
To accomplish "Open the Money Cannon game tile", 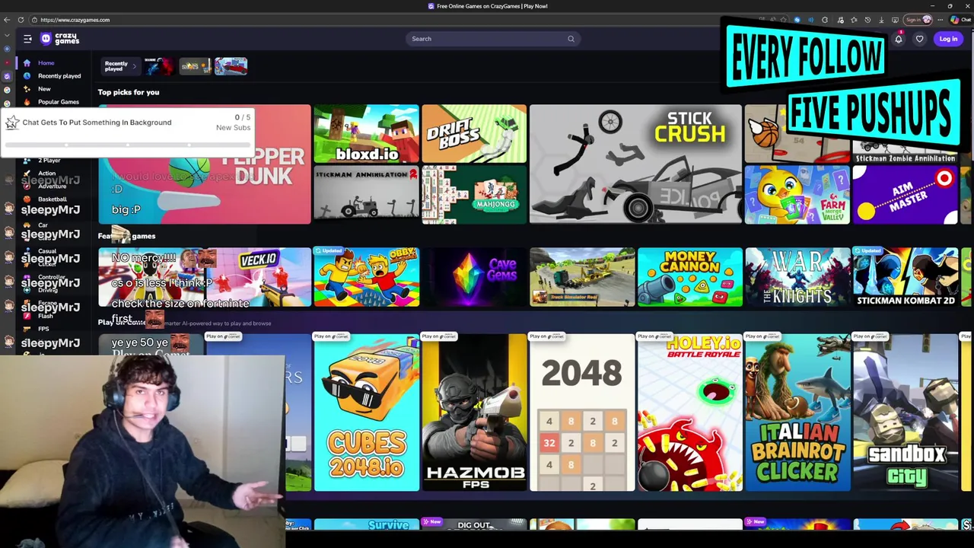I will point(689,277).
